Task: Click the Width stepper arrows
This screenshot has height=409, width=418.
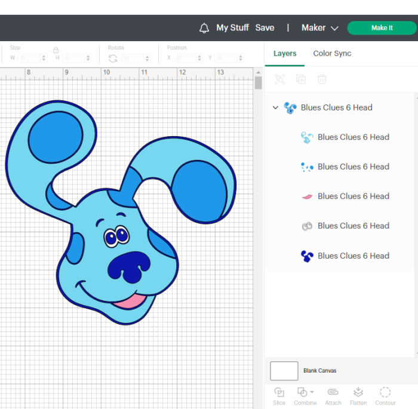Action: (44, 58)
